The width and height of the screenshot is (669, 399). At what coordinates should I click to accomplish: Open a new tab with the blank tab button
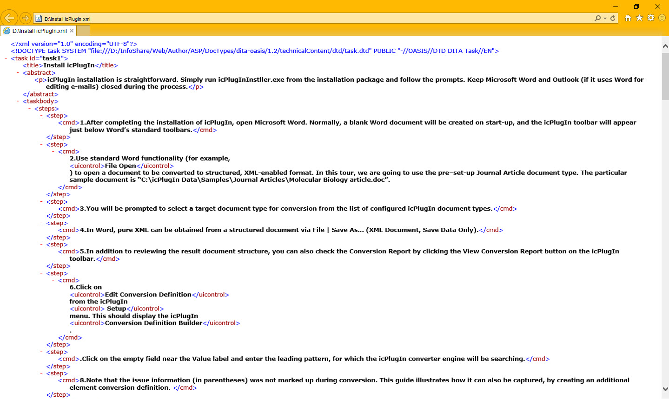click(83, 31)
